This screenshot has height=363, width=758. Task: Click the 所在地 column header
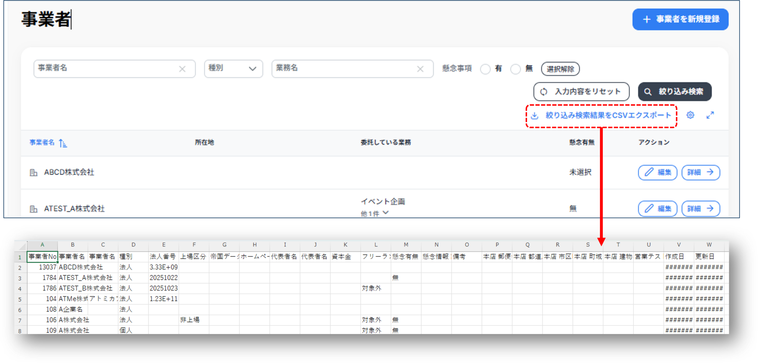coord(204,143)
